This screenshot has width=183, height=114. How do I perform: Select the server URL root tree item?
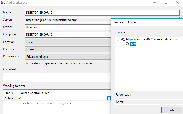[152, 39]
